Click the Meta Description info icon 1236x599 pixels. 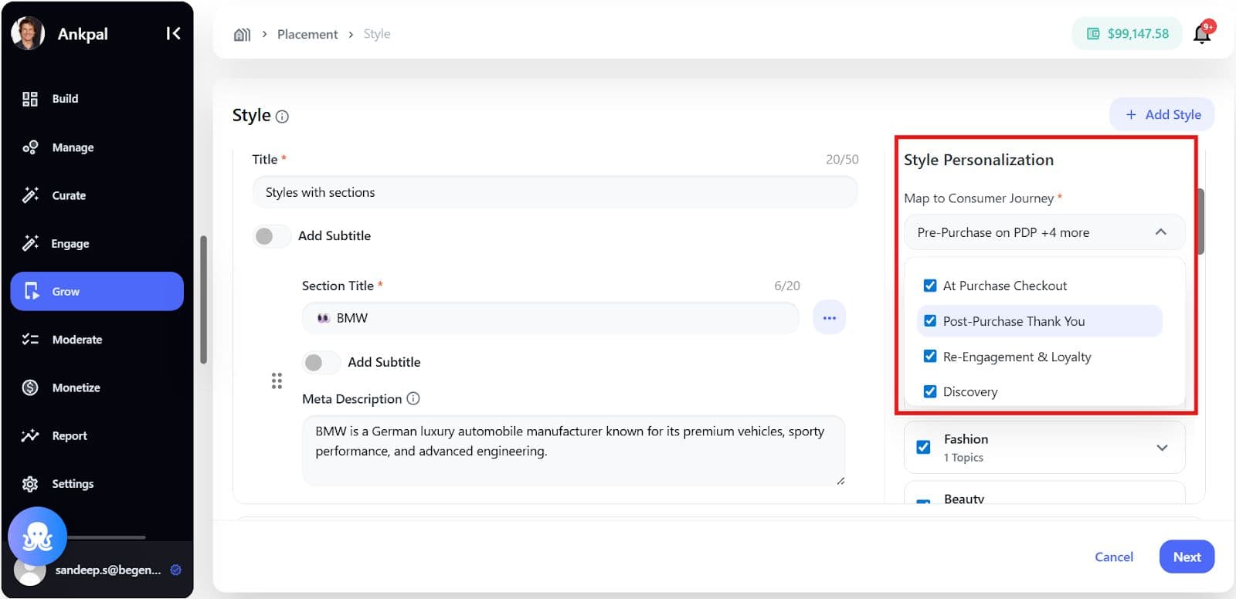pyautogui.click(x=413, y=398)
